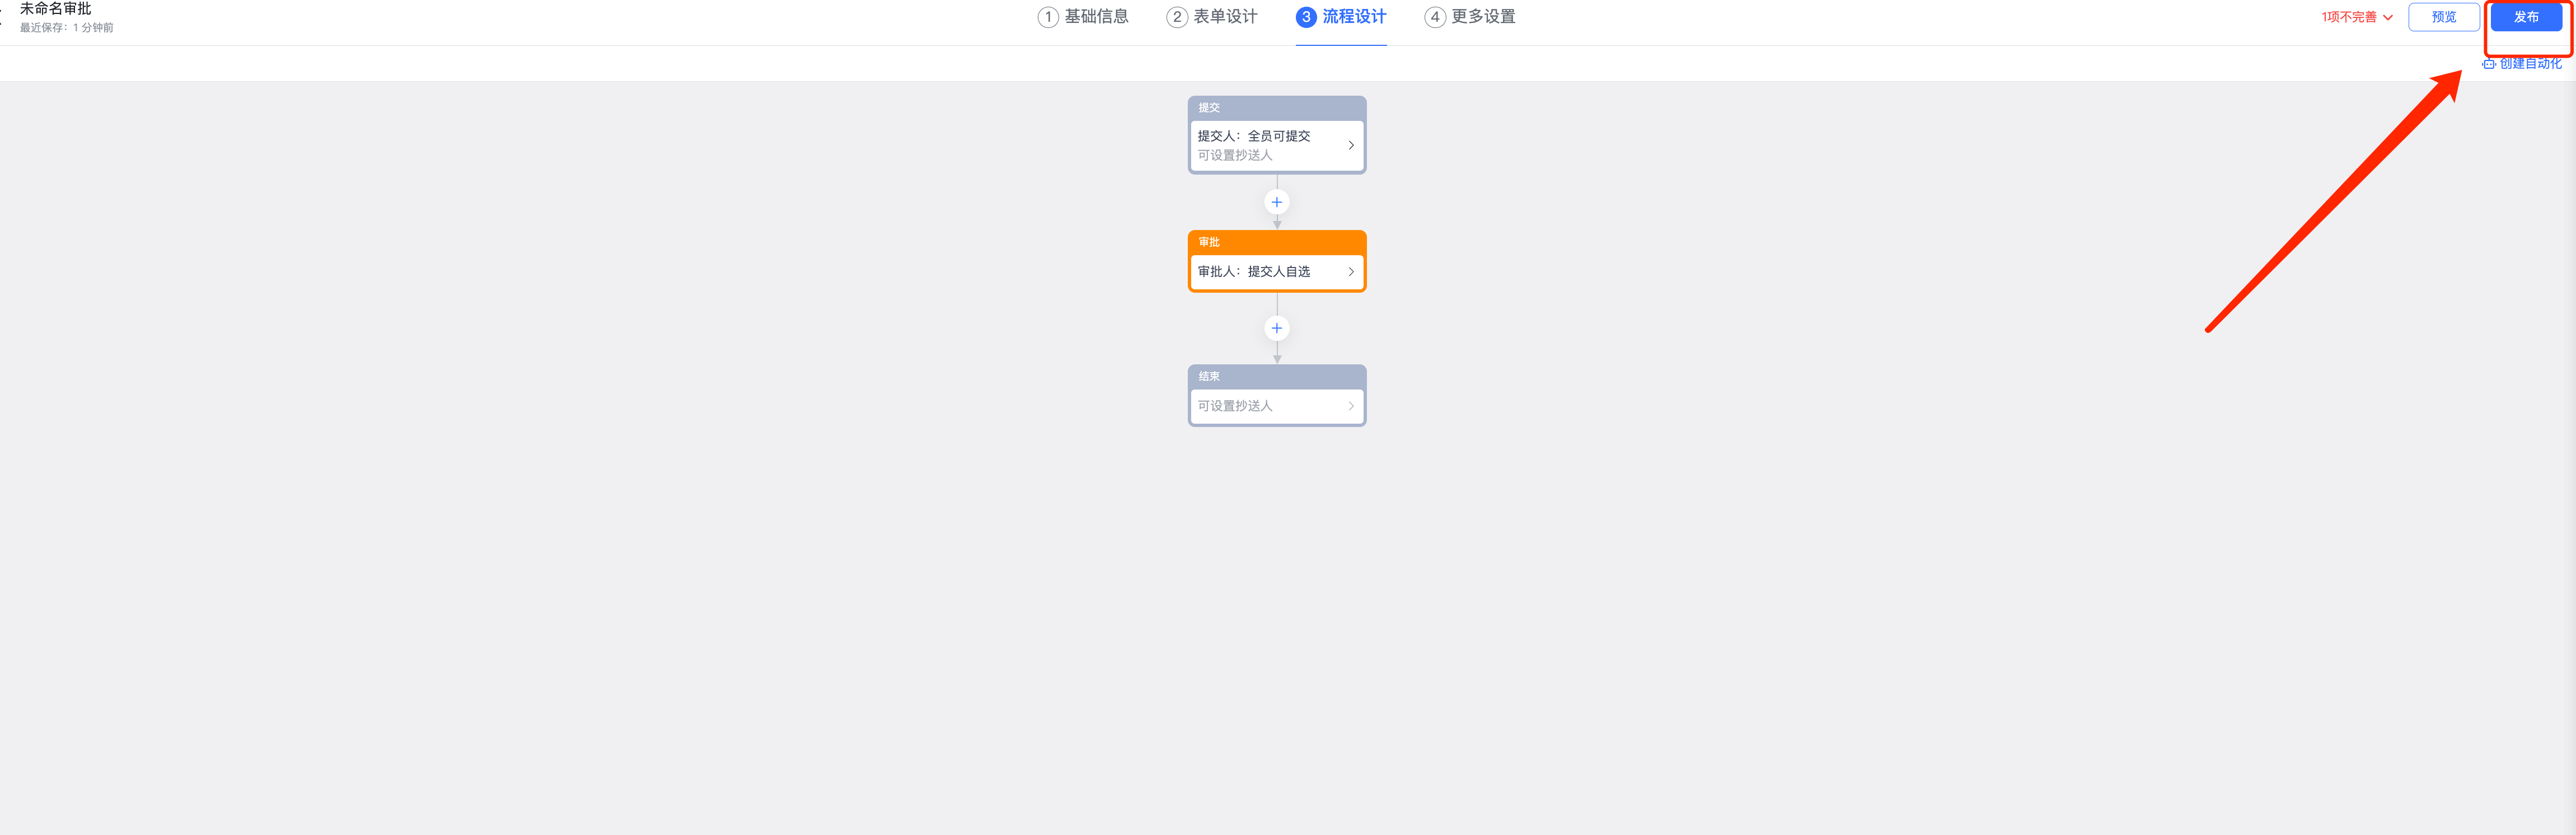Select the orange 审批 node header
Screen dimensions: 2576x835
tap(1276, 242)
